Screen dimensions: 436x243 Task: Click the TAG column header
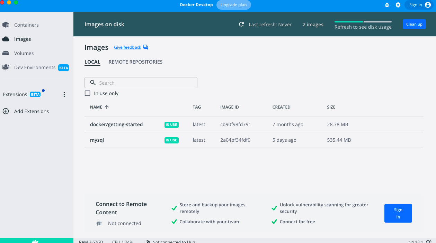tap(197, 107)
